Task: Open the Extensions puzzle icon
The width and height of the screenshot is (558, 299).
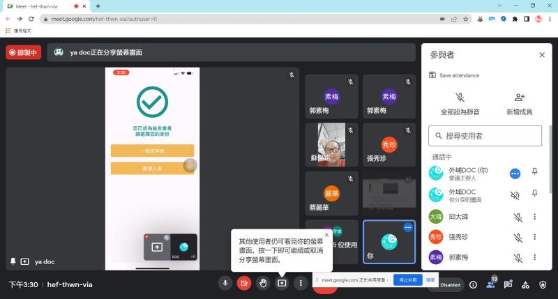Action: (515, 20)
